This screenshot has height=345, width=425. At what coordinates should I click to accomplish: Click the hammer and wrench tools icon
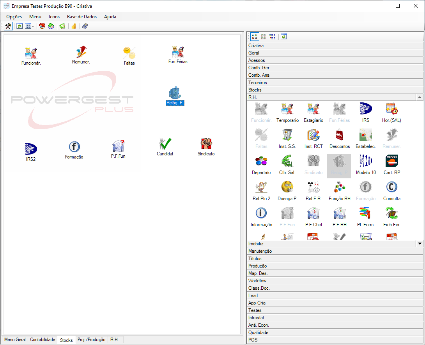coord(8,26)
